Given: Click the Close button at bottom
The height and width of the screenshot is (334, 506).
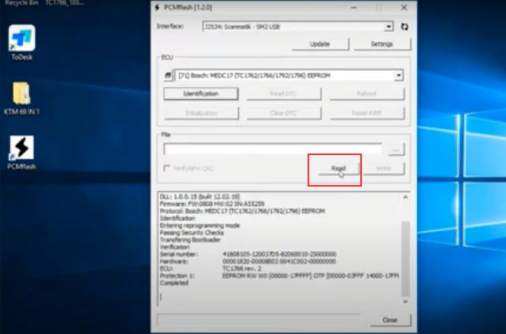Looking at the screenshot, I should point(390,320).
